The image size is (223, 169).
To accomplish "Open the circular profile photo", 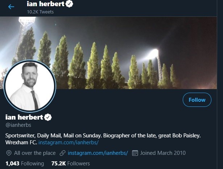I will (30, 86).
